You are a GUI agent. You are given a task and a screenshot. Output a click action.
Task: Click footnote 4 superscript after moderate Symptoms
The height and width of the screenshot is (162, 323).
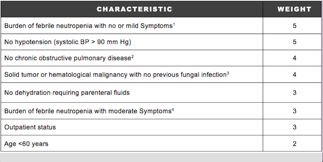tap(173, 110)
